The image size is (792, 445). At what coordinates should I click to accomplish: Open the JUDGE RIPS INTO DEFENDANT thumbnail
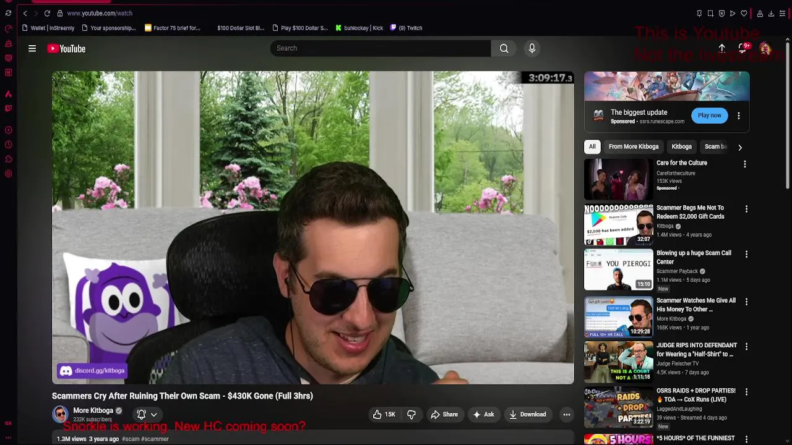[x=619, y=362]
